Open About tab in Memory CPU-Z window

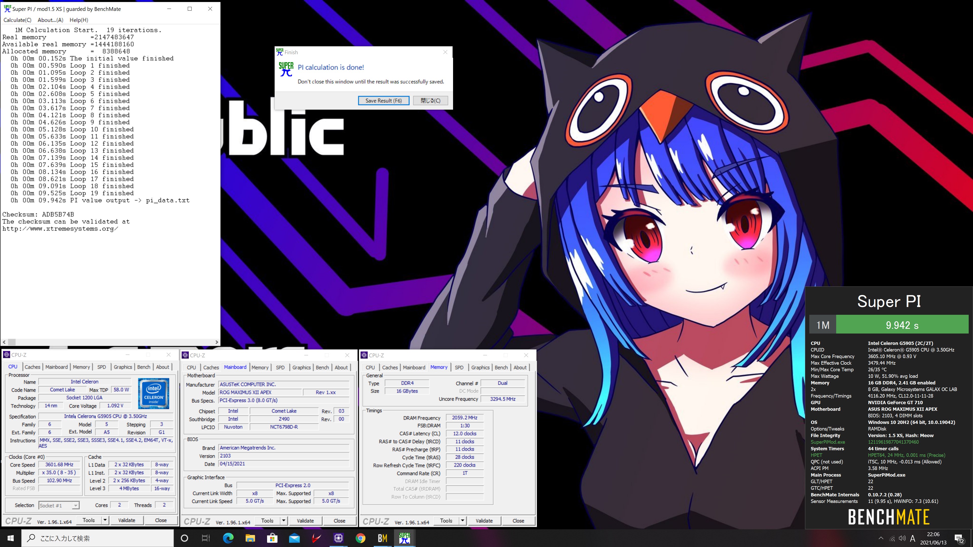520,367
